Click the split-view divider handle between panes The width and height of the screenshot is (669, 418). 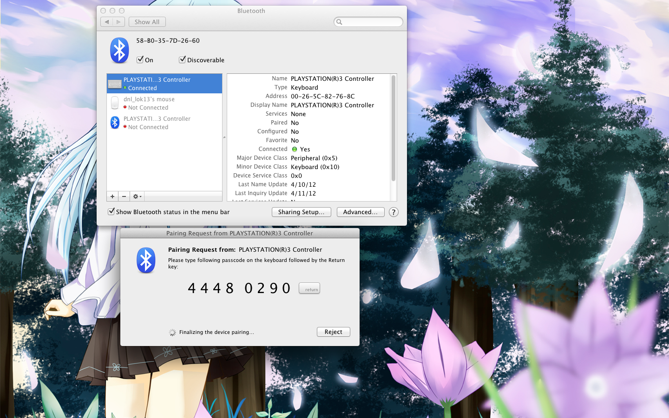tap(224, 137)
